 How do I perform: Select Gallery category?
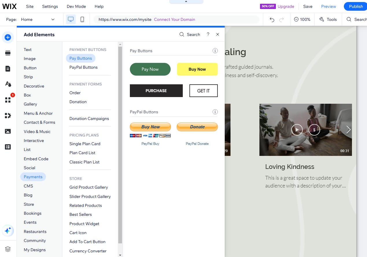click(30, 104)
